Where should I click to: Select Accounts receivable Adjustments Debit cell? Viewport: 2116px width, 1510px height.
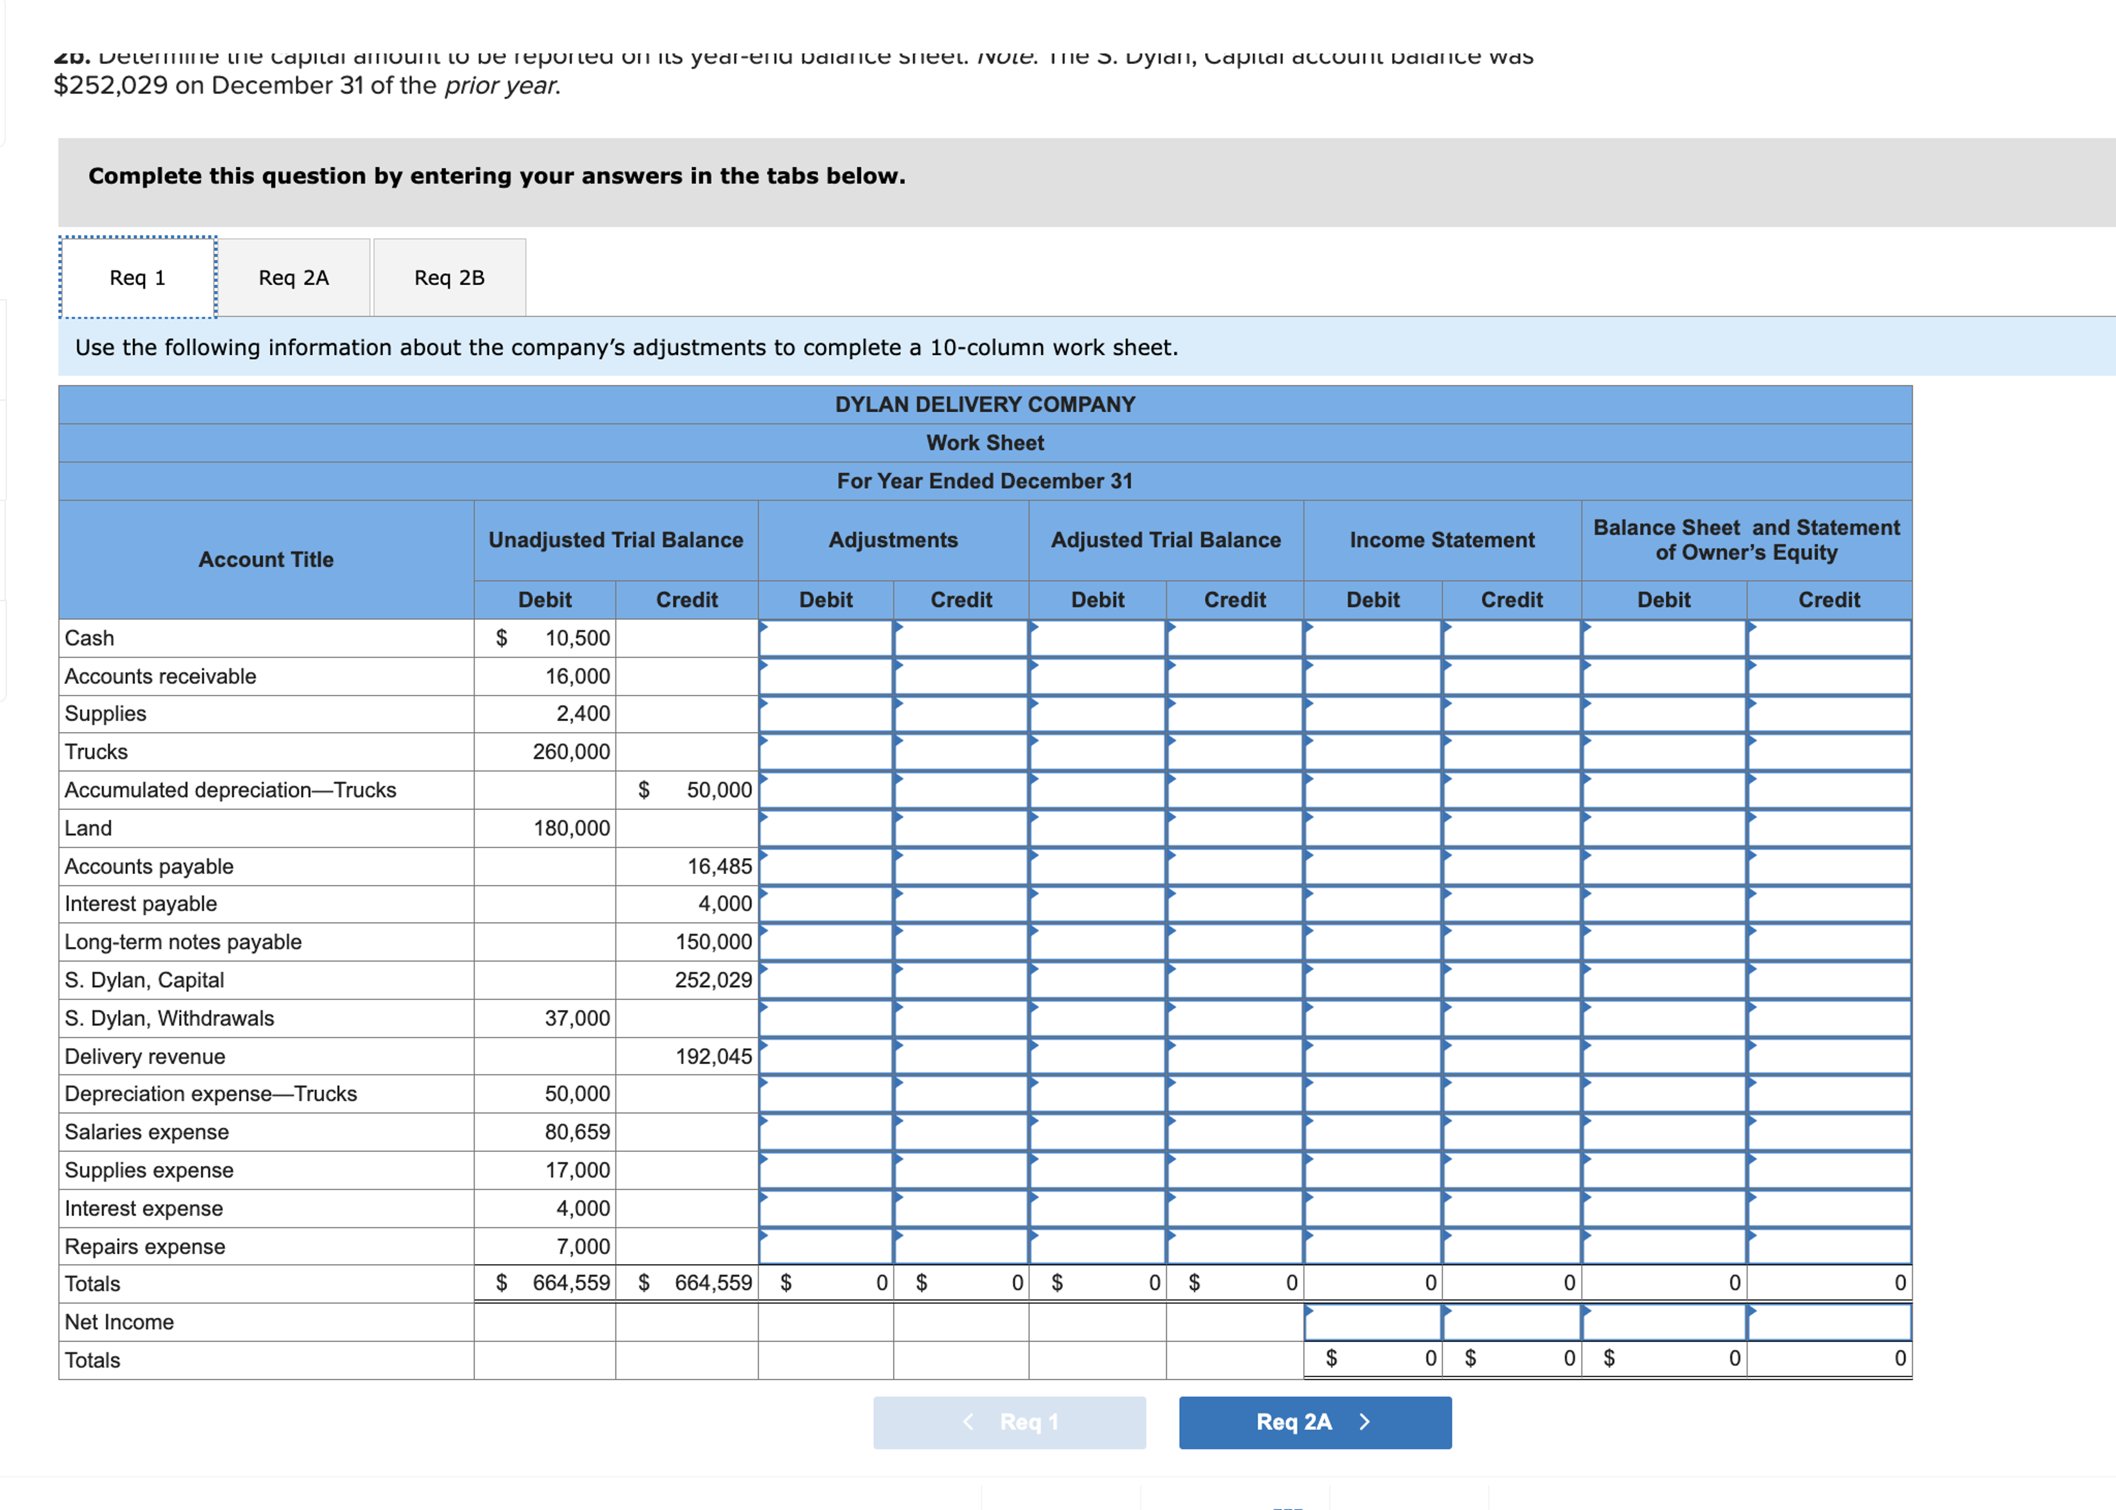[826, 676]
